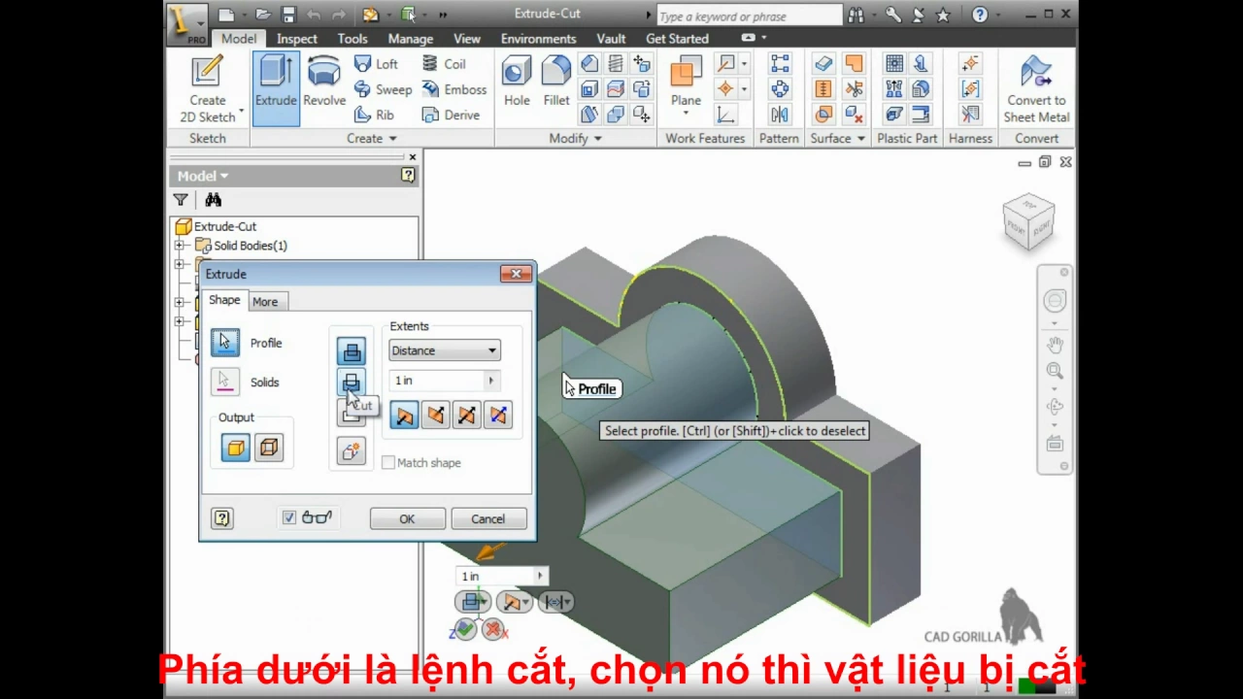Choose the symmetric extrude direction button
1243x699 pixels.
click(x=466, y=416)
